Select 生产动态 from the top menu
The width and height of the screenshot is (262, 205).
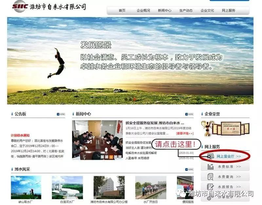tap(186, 10)
